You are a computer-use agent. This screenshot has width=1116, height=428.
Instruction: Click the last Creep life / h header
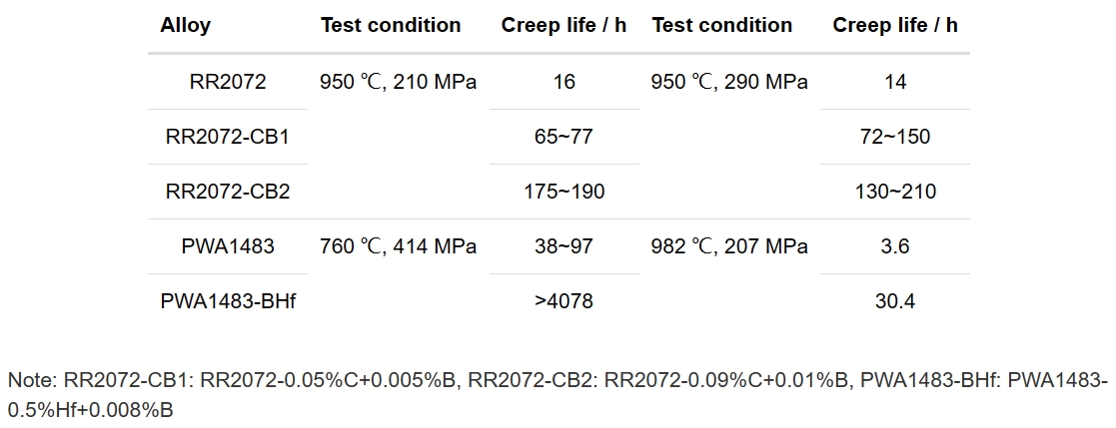pos(894,26)
